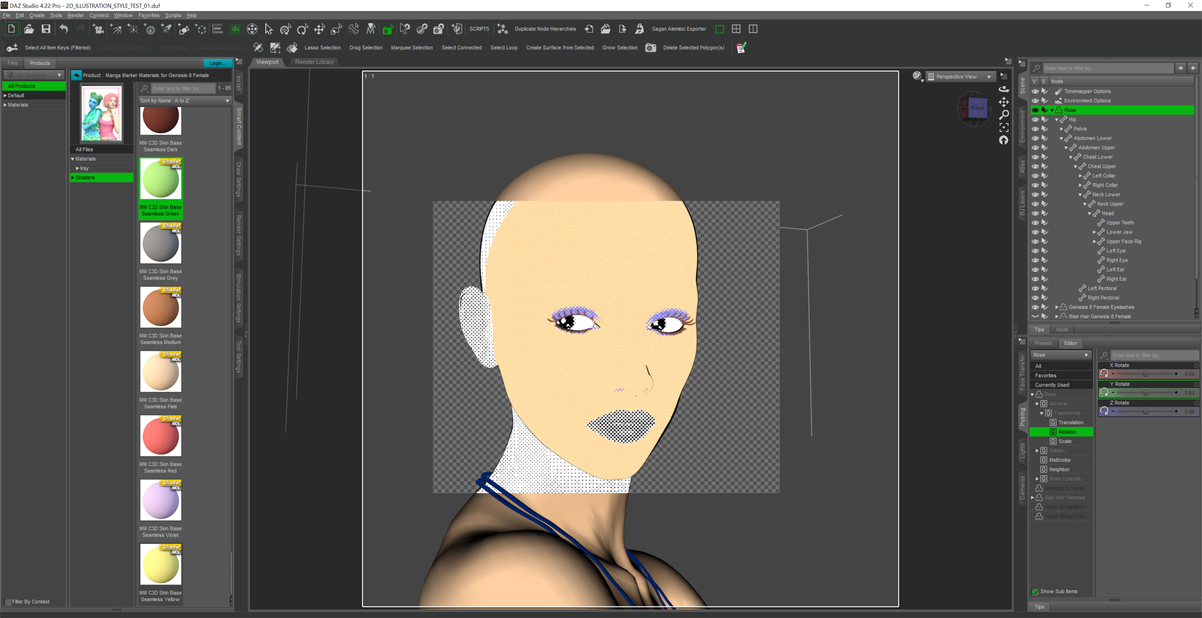Click the viewport zoom magnifier icon
This screenshot has width=1202, height=618.
point(1004,115)
